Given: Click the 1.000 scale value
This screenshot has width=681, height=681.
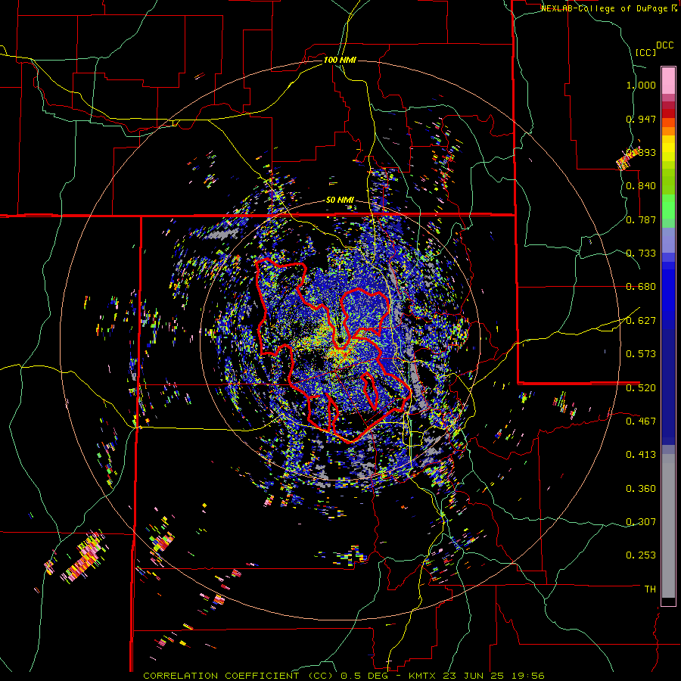Looking at the screenshot, I should tap(641, 85).
